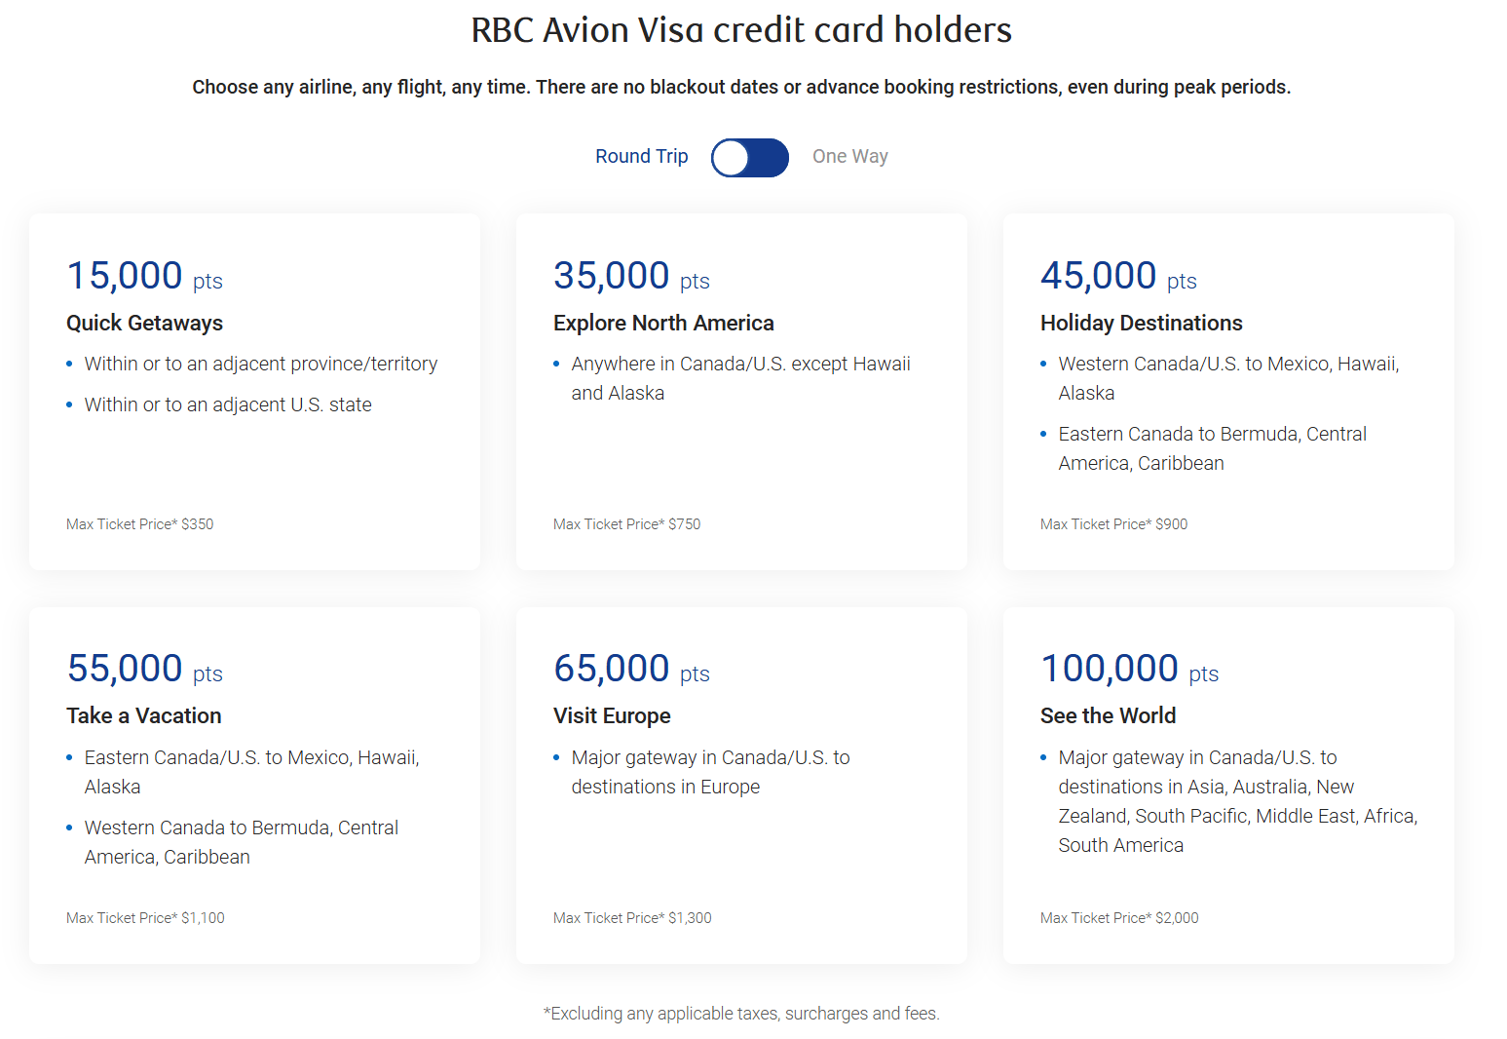The height and width of the screenshot is (1039, 1507).
Task: Click the See the World title
Action: [x=1109, y=715]
